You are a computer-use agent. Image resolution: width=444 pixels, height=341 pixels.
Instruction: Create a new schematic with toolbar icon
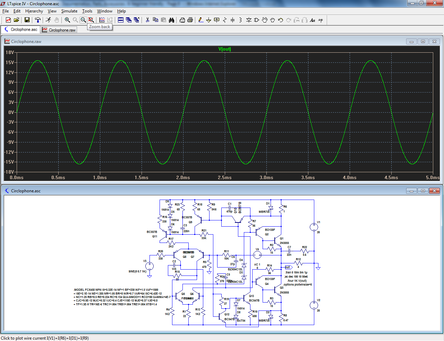click(x=8, y=20)
